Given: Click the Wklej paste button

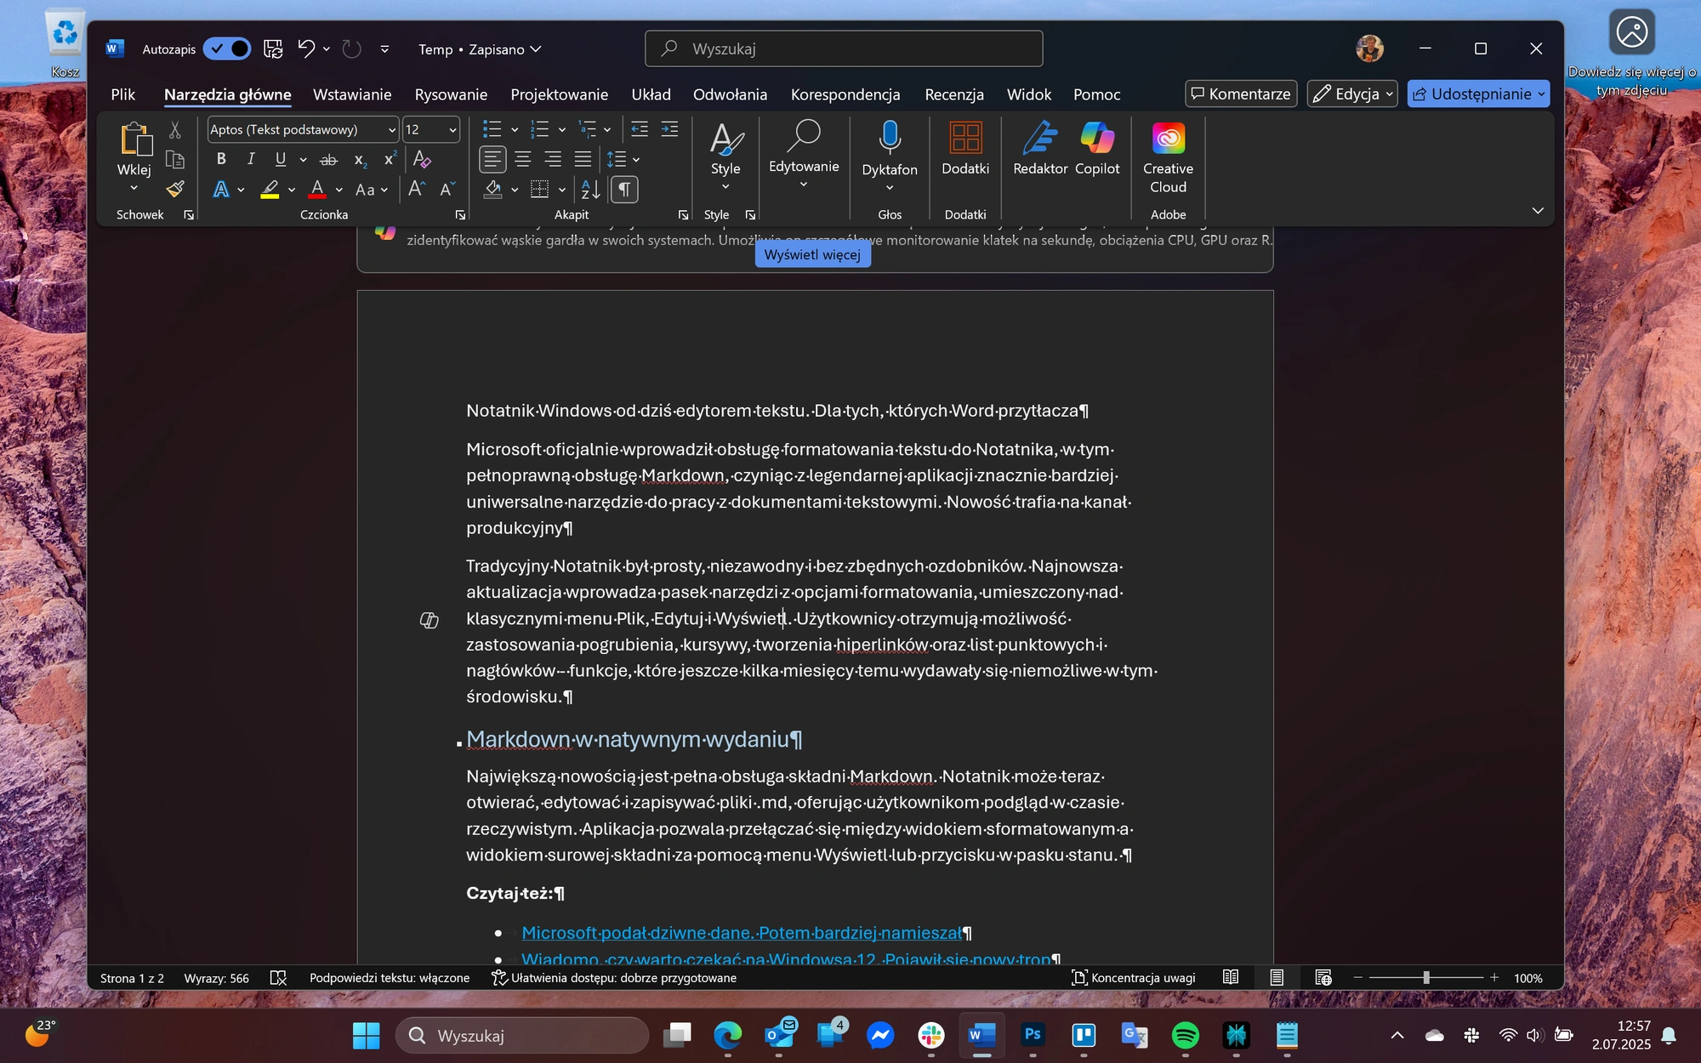Looking at the screenshot, I should (134, 148).
